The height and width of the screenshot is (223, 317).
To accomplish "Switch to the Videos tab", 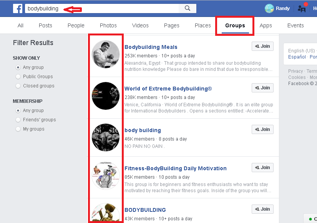I will [x=140, y=25].
